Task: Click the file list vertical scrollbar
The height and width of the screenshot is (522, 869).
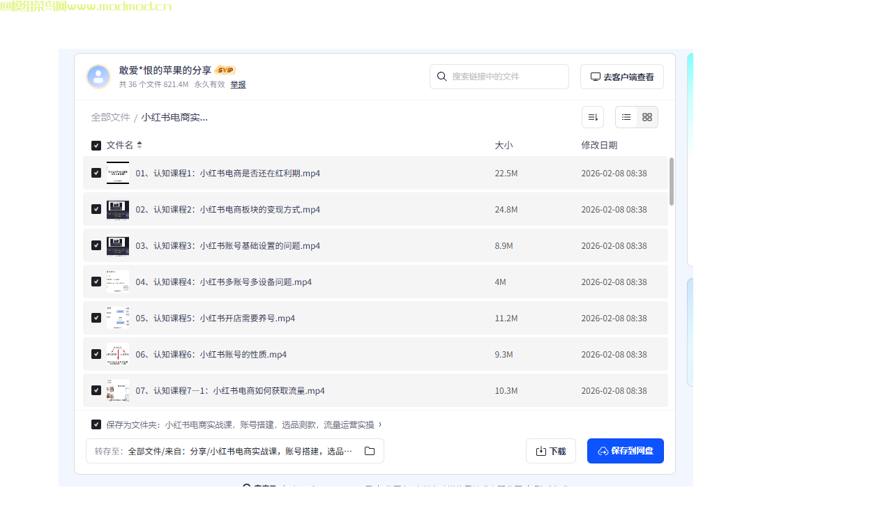Action: [672, 181]
